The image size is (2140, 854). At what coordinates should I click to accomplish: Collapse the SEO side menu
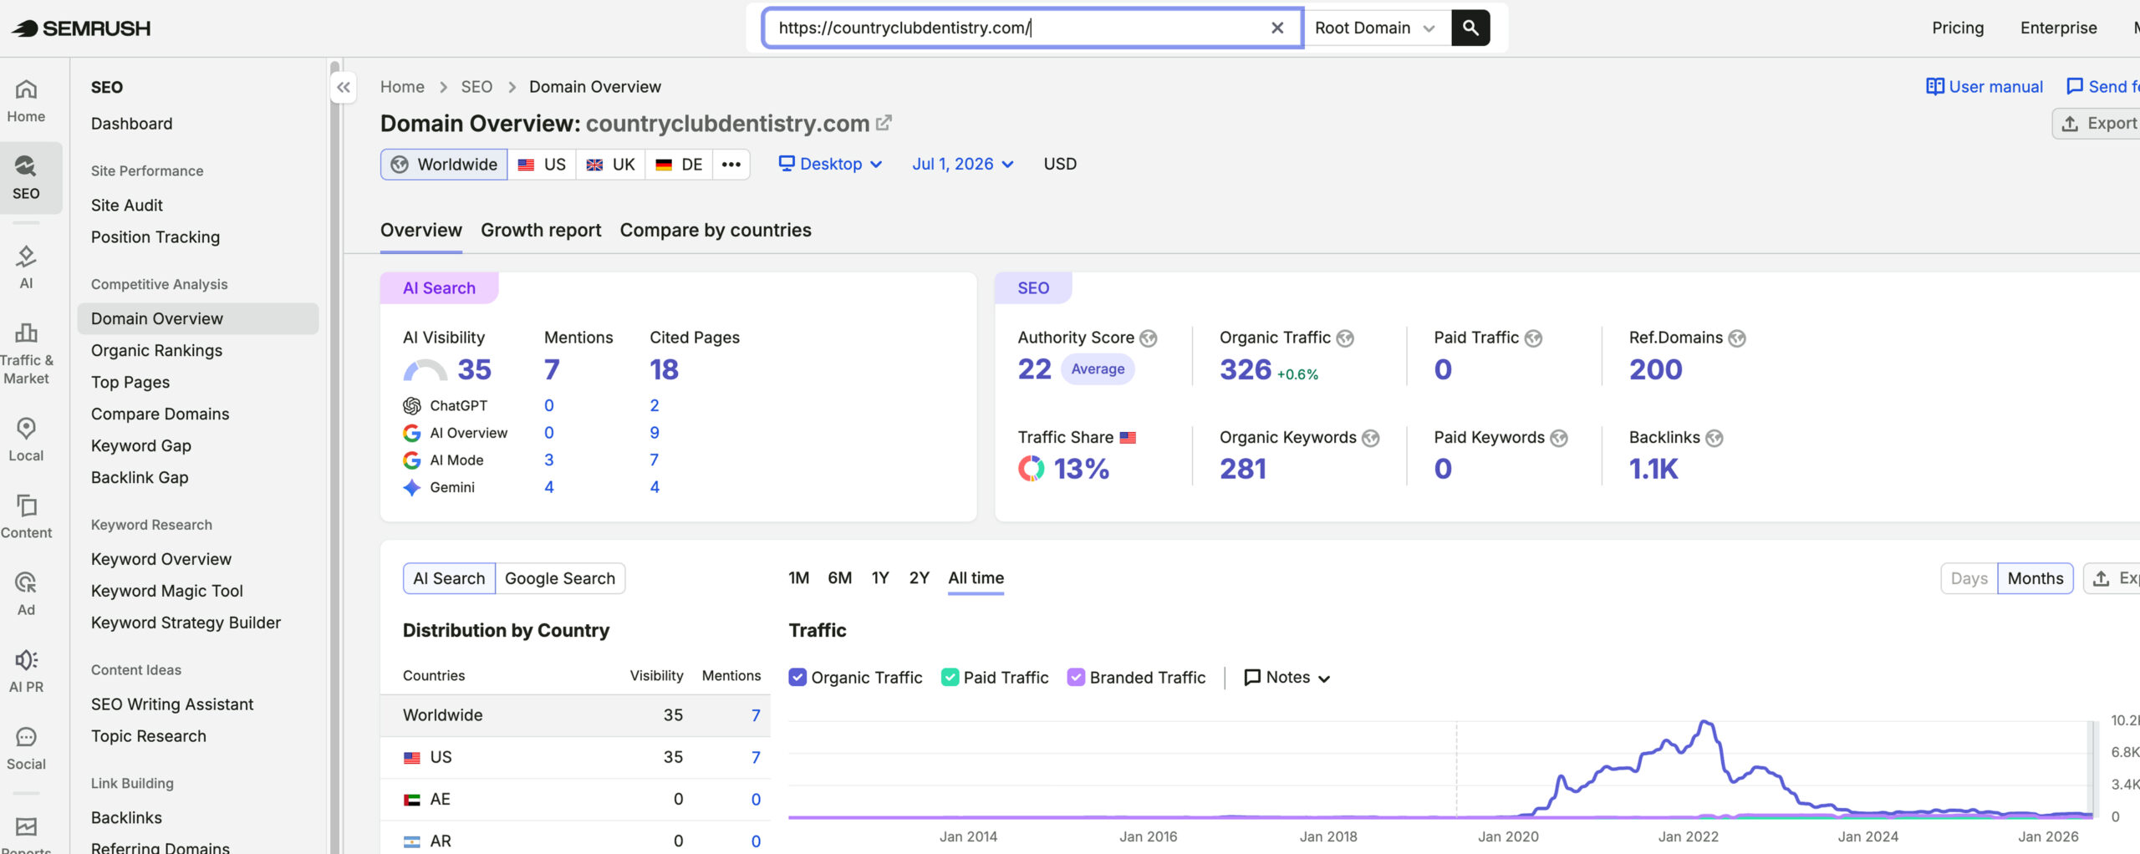point(343,87)
